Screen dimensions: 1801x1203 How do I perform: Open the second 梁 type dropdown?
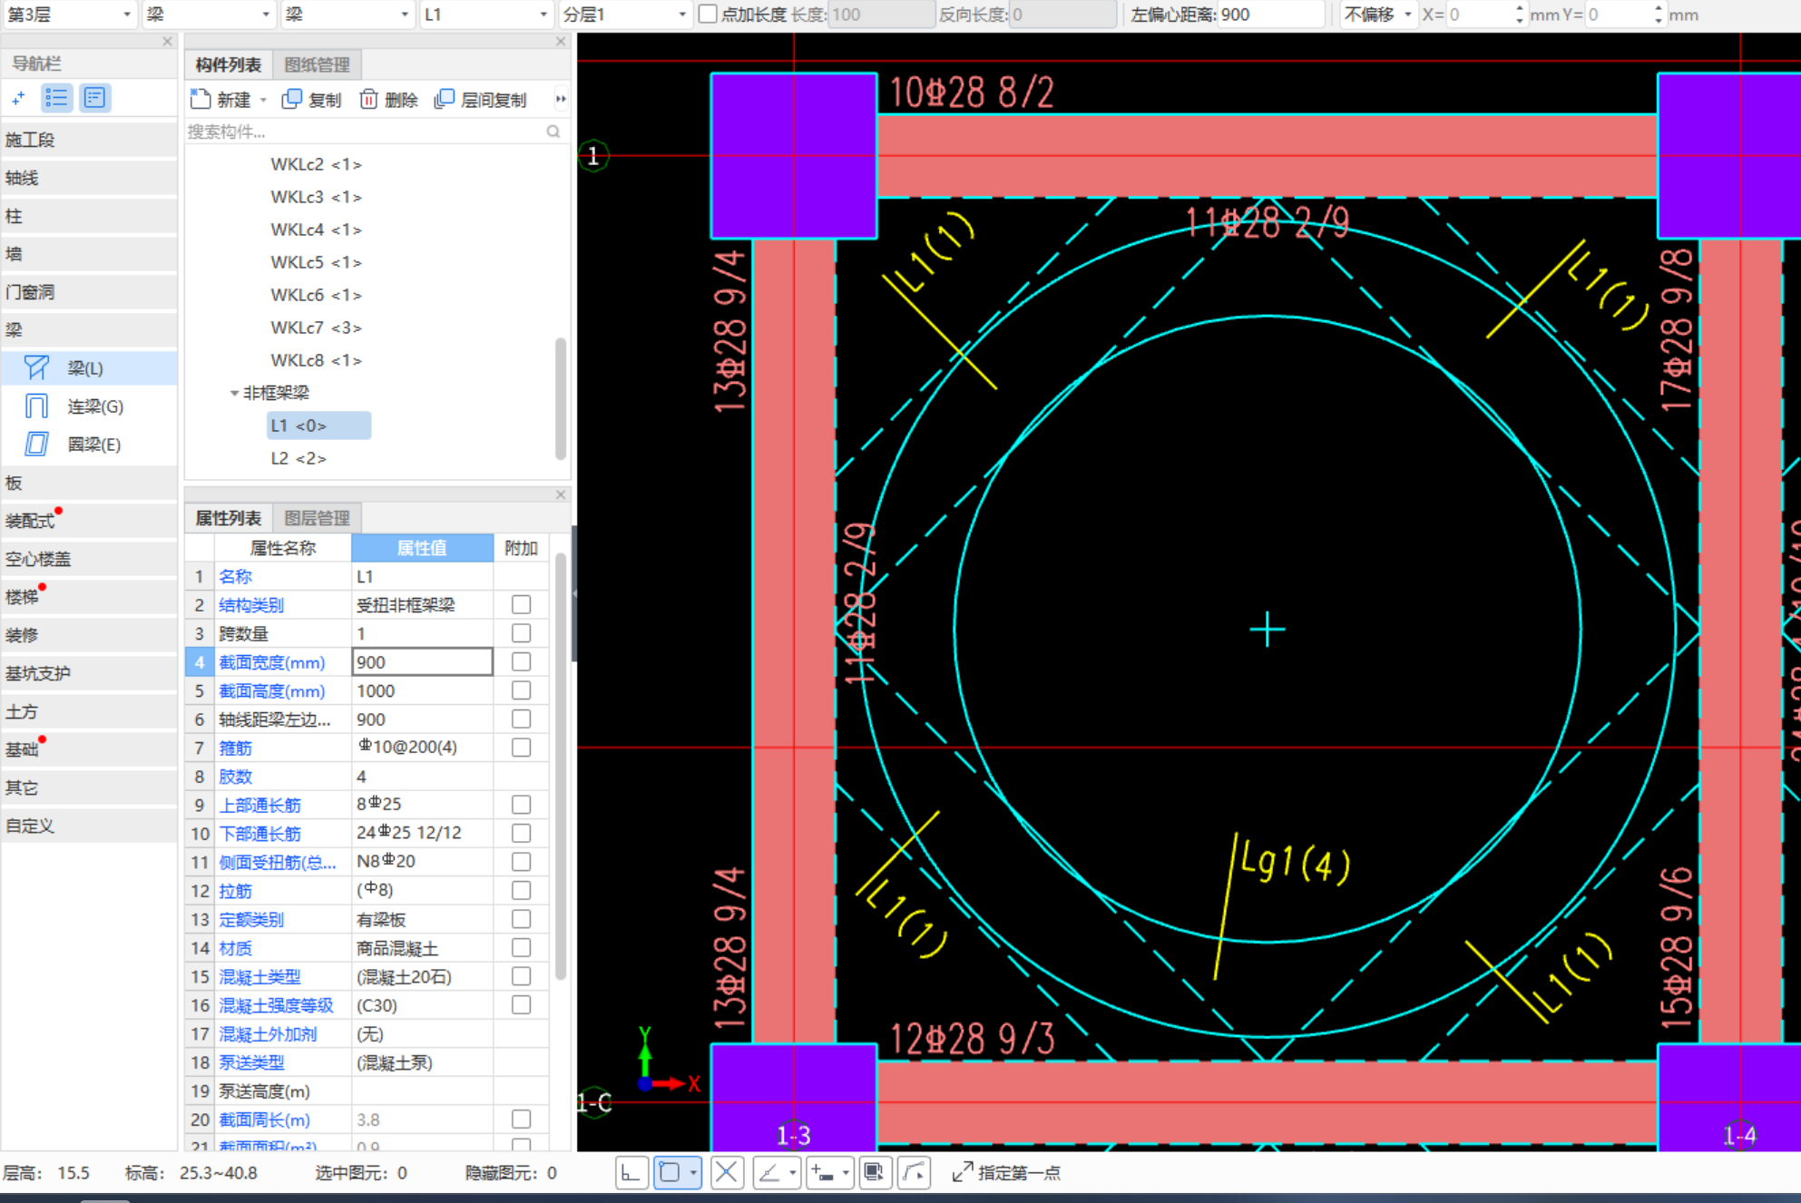point(347,14)
